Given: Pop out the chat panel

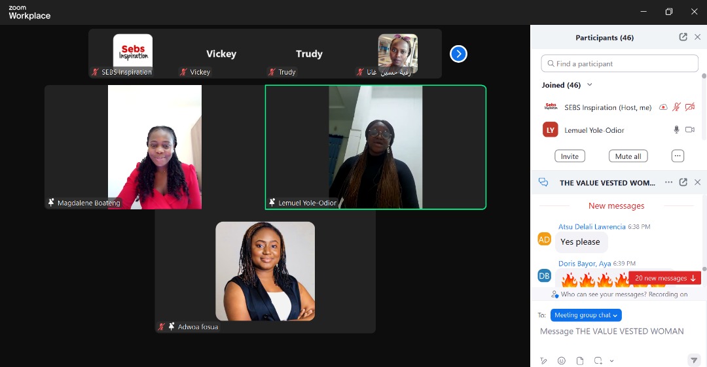Looking at the screenshot, I should pos(683,183).
